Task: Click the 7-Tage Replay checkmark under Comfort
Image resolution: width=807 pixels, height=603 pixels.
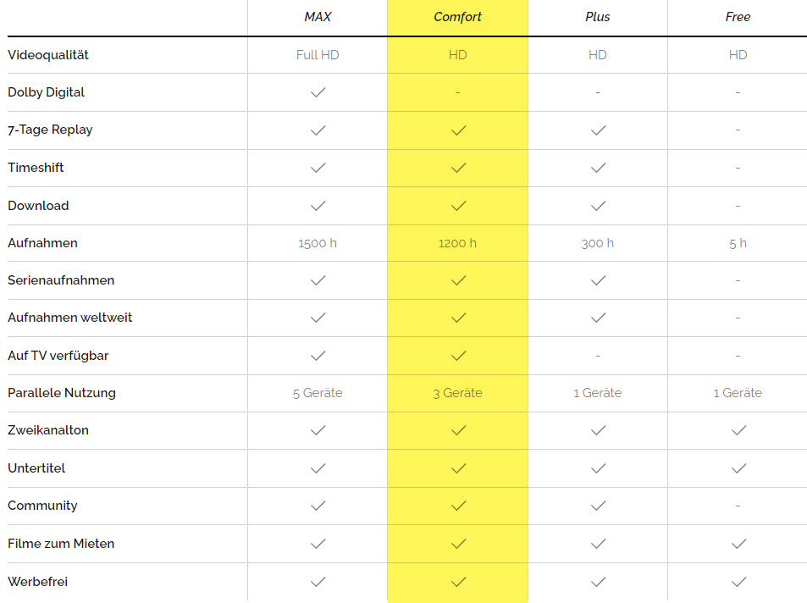Action: tap(458, 130)
